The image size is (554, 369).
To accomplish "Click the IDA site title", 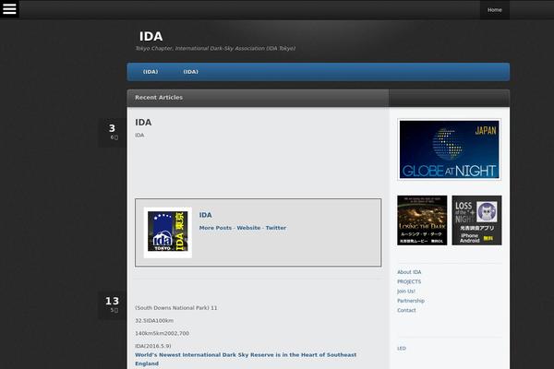I will tap(151, 36).
